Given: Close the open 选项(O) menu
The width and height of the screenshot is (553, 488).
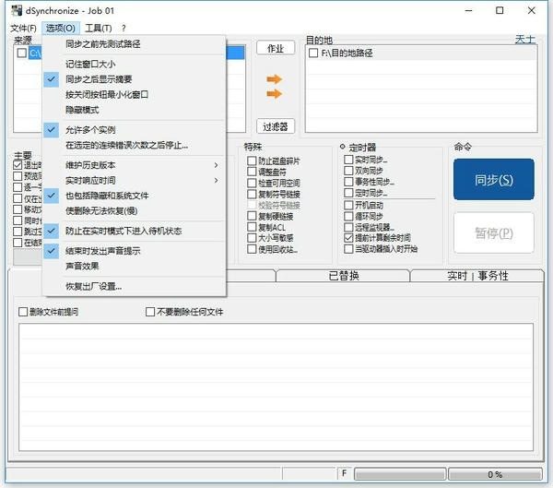Looking at the screenshot, I should pyautogui.click(x=60, y=29).
